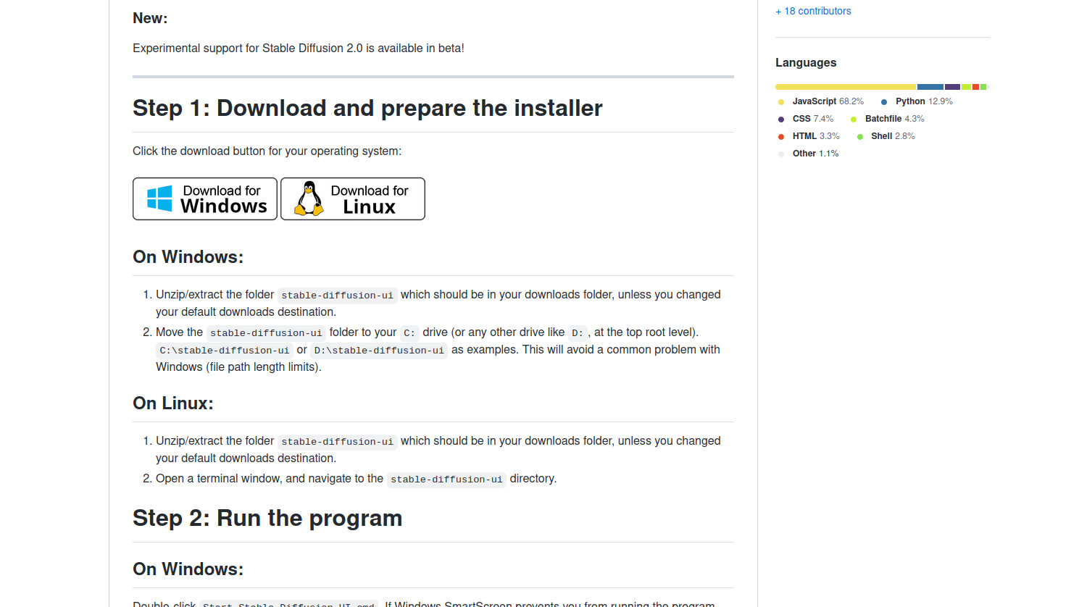The image size is (1079, 607).
Task: Click the Windows logo icon in download button
Action: pyautogui.click(x=159, y=198)
